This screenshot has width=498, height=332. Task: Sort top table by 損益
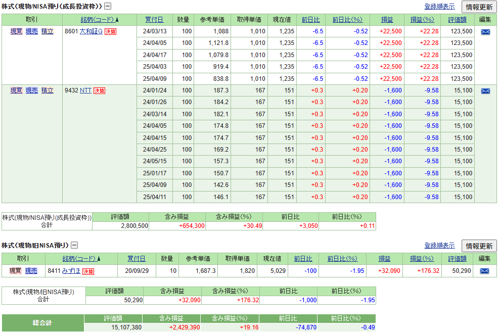pos(387,20)
